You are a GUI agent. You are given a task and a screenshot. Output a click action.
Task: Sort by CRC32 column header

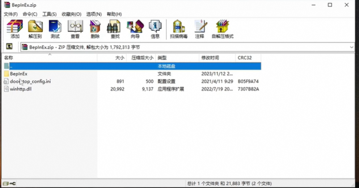tap(248, 58)
